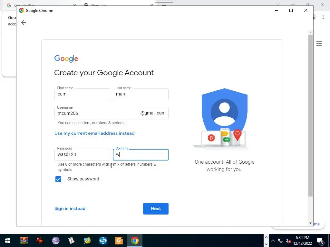Open the blue arrows app on the taskbar
This screenshot has height=247, width=330.
click(x=103, y=241)
